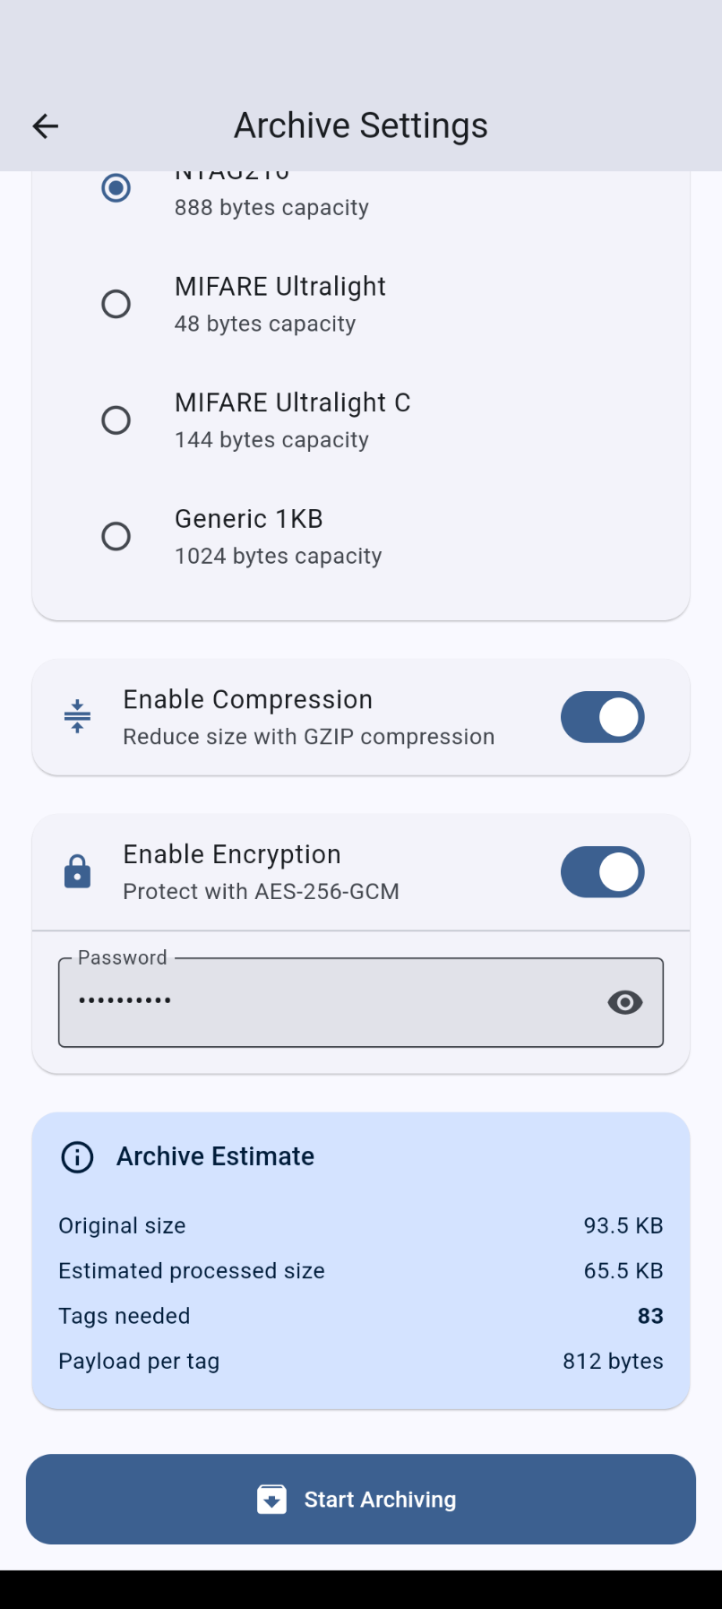The height and width of the screenshot is (1609, 722).
Task: Disable the Enable Compression switch
Action: 602,717
